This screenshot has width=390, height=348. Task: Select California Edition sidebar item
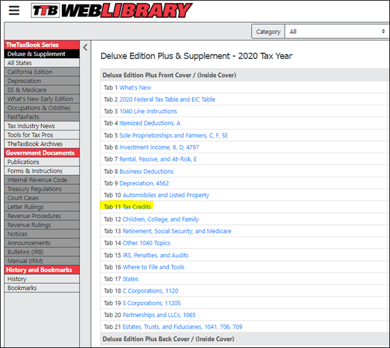(x=42, y=72)
